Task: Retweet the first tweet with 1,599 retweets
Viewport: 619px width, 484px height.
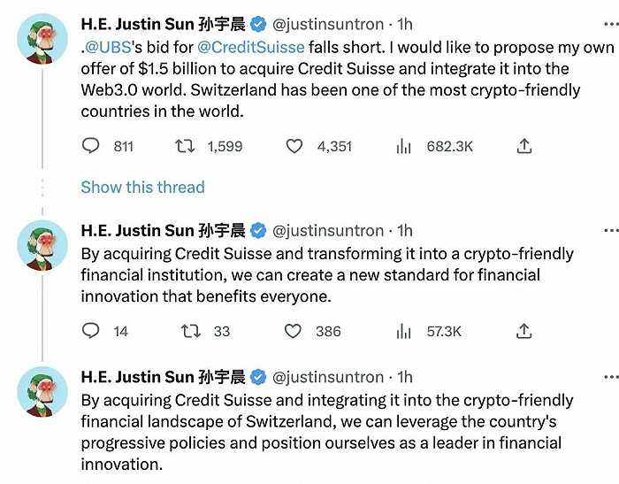Action: pos(186,146)
